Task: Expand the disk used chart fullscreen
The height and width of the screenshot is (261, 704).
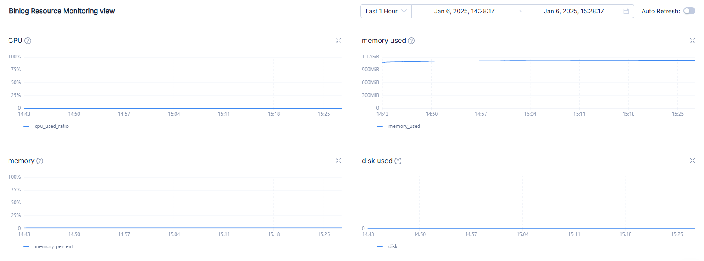Action: coord(692,161)
